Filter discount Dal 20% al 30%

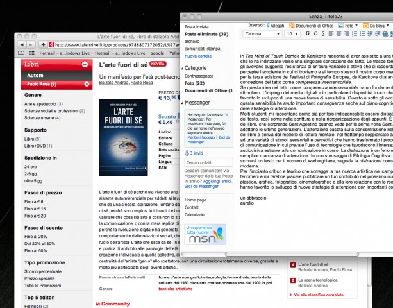pyautogui.click(x=40, y=244)
